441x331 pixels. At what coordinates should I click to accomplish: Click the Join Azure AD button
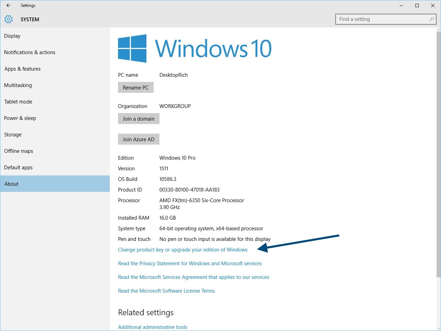click(139, 139)
